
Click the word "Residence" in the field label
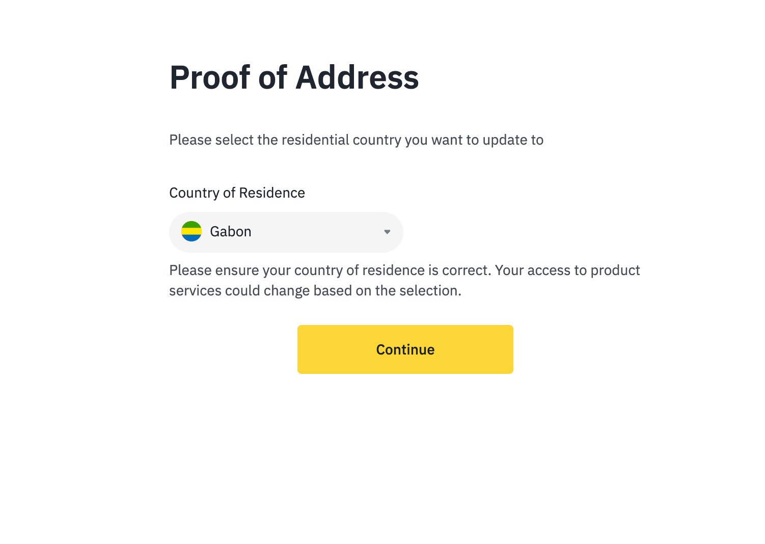pos(271,193)
